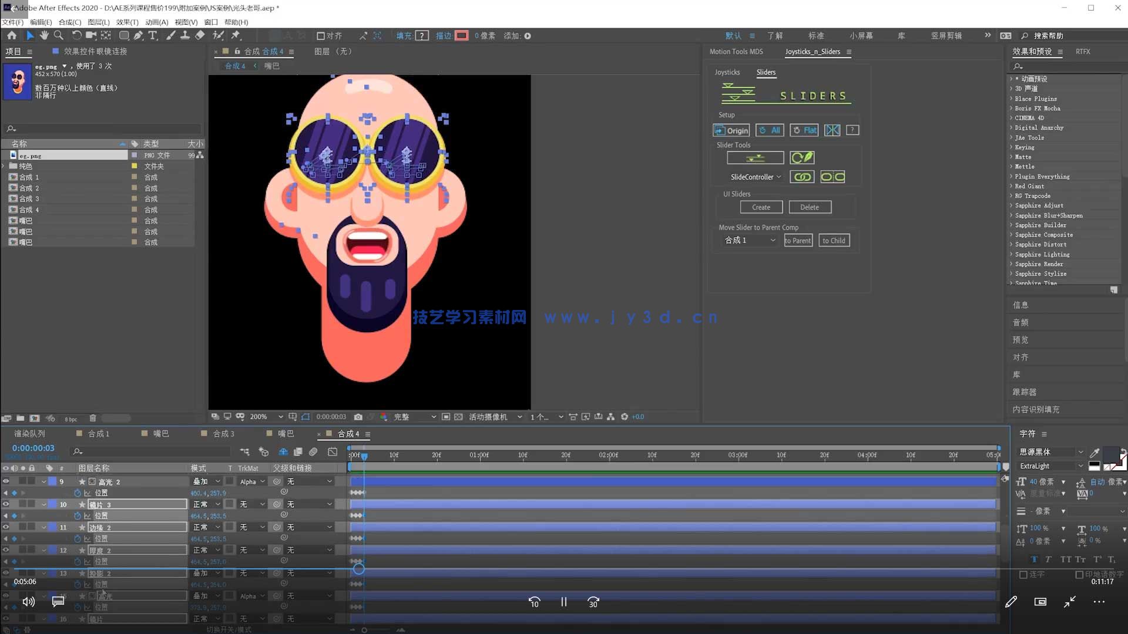
Task: Expand the Sapphire Lighting effects category
Action: click(x=1011, y=254)
